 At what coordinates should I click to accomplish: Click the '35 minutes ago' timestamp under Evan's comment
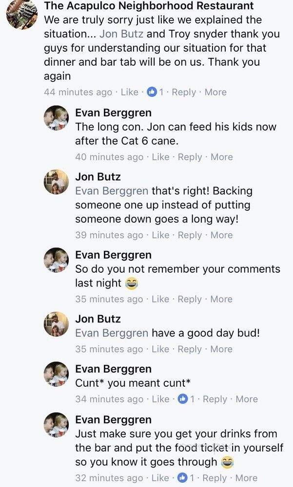coord(109,299)
